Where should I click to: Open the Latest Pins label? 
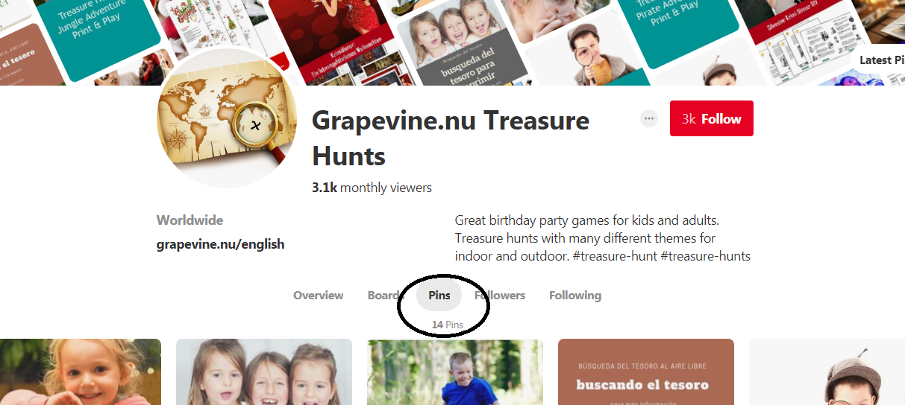pyautogui.click(x=882, y=60)
